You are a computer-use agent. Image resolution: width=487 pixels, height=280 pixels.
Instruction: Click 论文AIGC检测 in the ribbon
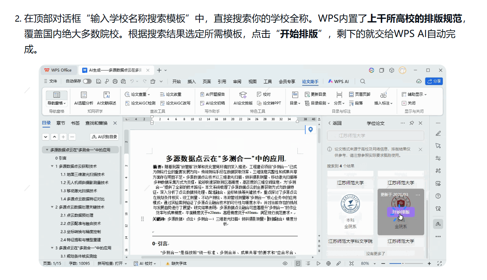coord(140,103)
